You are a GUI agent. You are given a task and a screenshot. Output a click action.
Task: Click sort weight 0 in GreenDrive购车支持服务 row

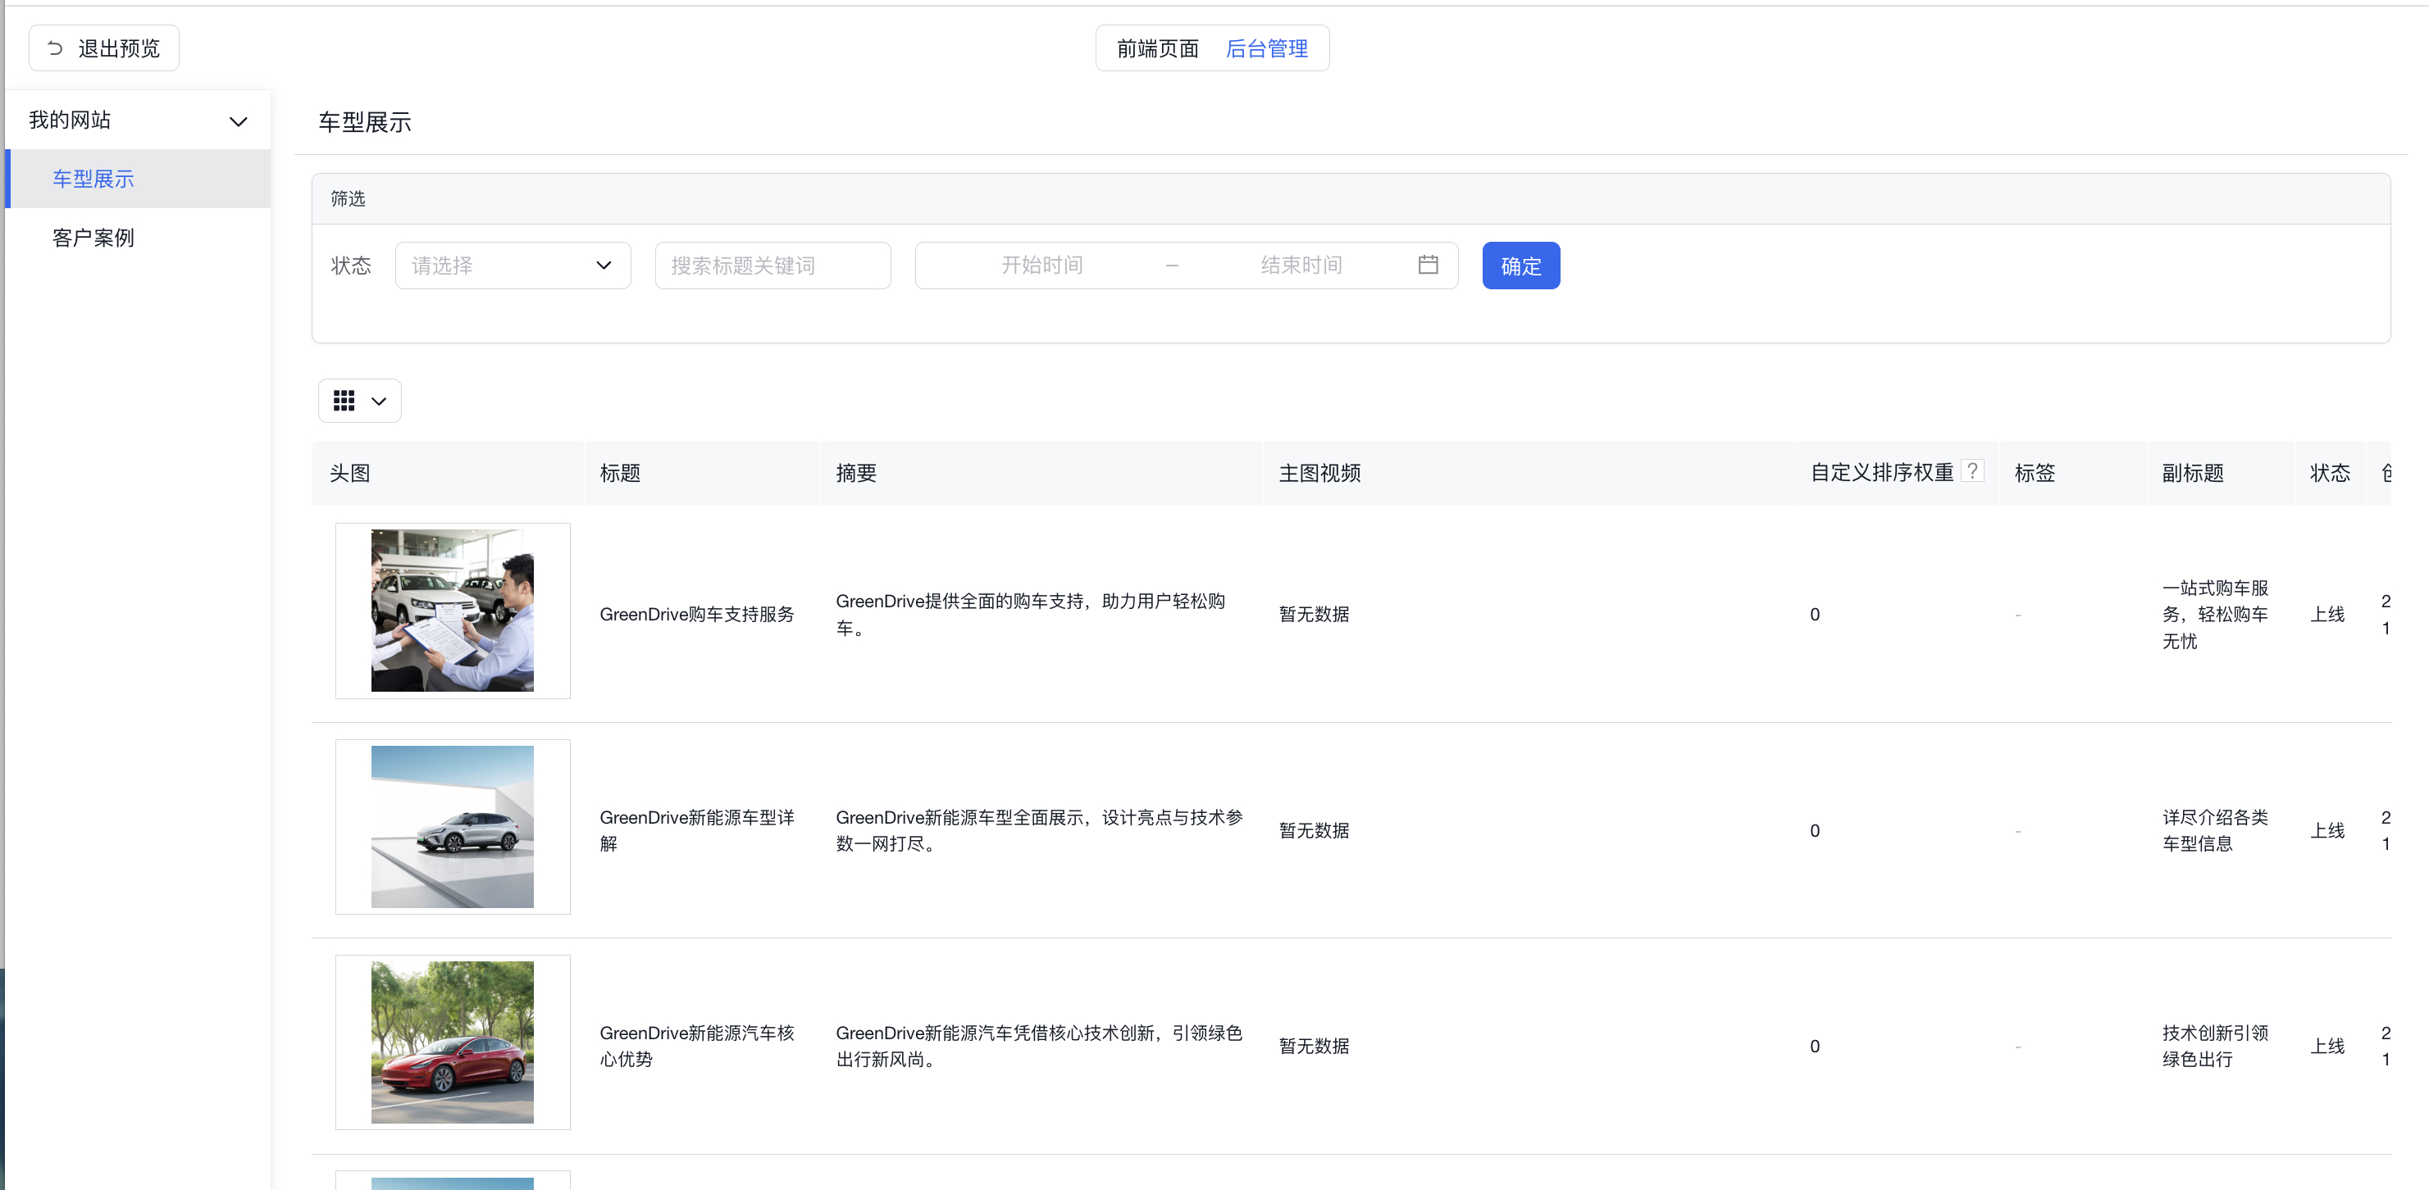click(1814, 615)
